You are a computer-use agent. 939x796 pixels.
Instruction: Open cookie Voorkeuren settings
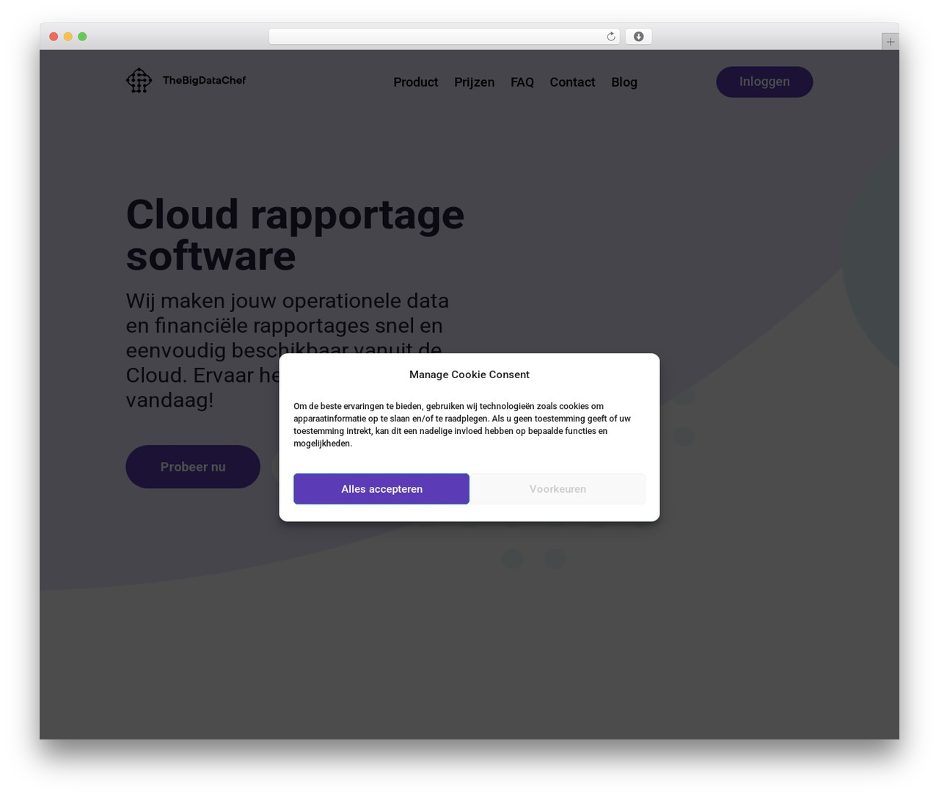[x=558, y=489]
